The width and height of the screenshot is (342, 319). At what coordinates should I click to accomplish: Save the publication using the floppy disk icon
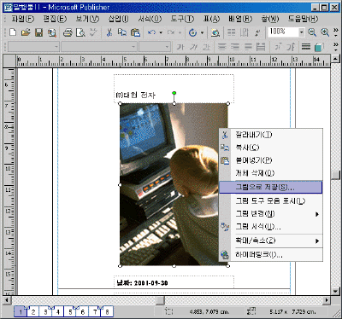[x=38, y=32]
